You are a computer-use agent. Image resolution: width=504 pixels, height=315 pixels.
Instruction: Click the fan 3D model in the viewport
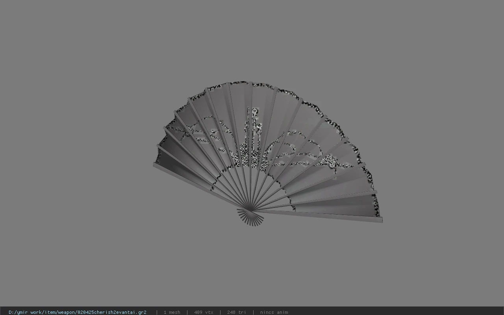[x=268, y=154]
